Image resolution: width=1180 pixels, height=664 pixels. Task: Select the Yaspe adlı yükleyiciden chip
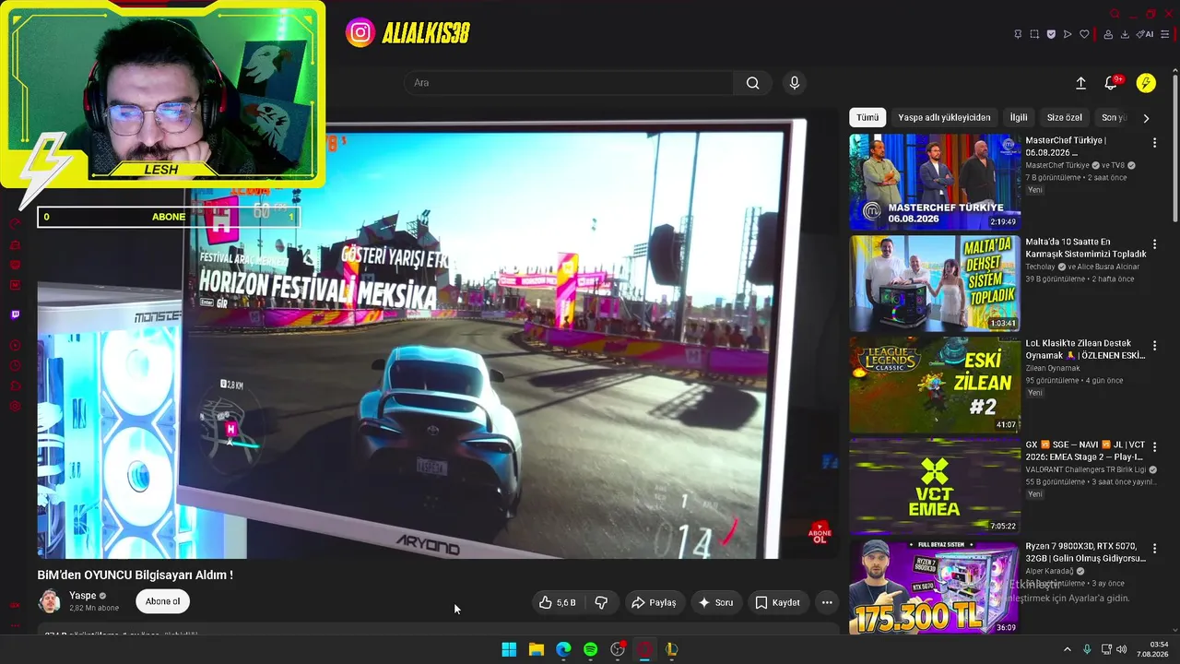point(944,118)
